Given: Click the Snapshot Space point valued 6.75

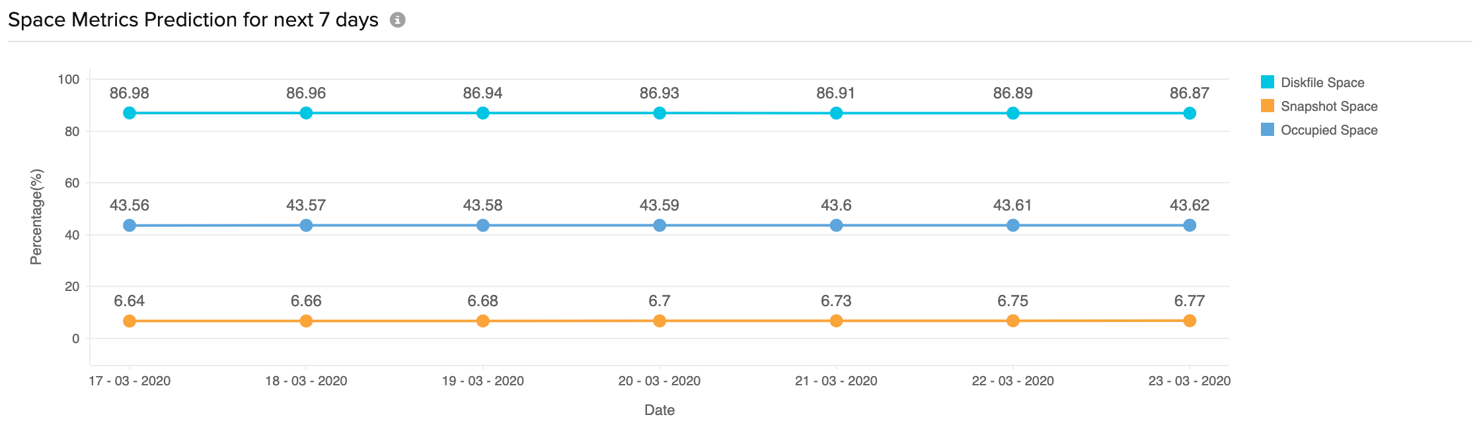Looking at the screenshot, I should (x=1013, y=321).
